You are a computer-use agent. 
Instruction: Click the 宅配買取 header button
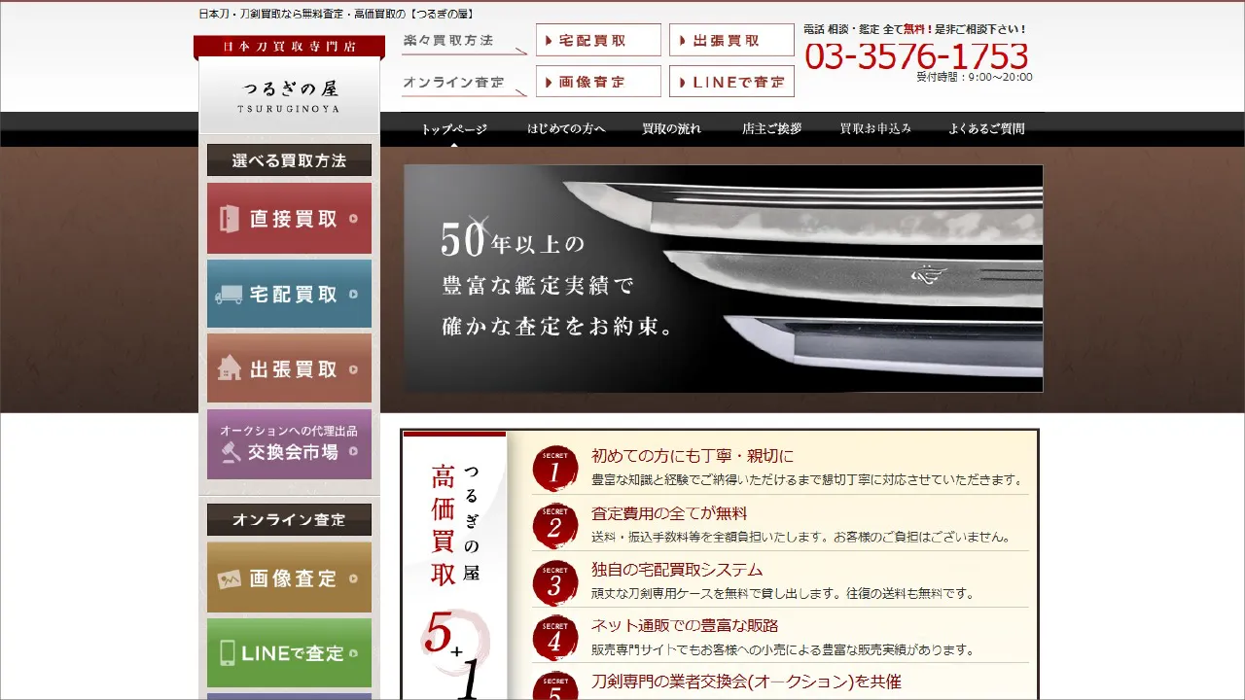[598, 40]
